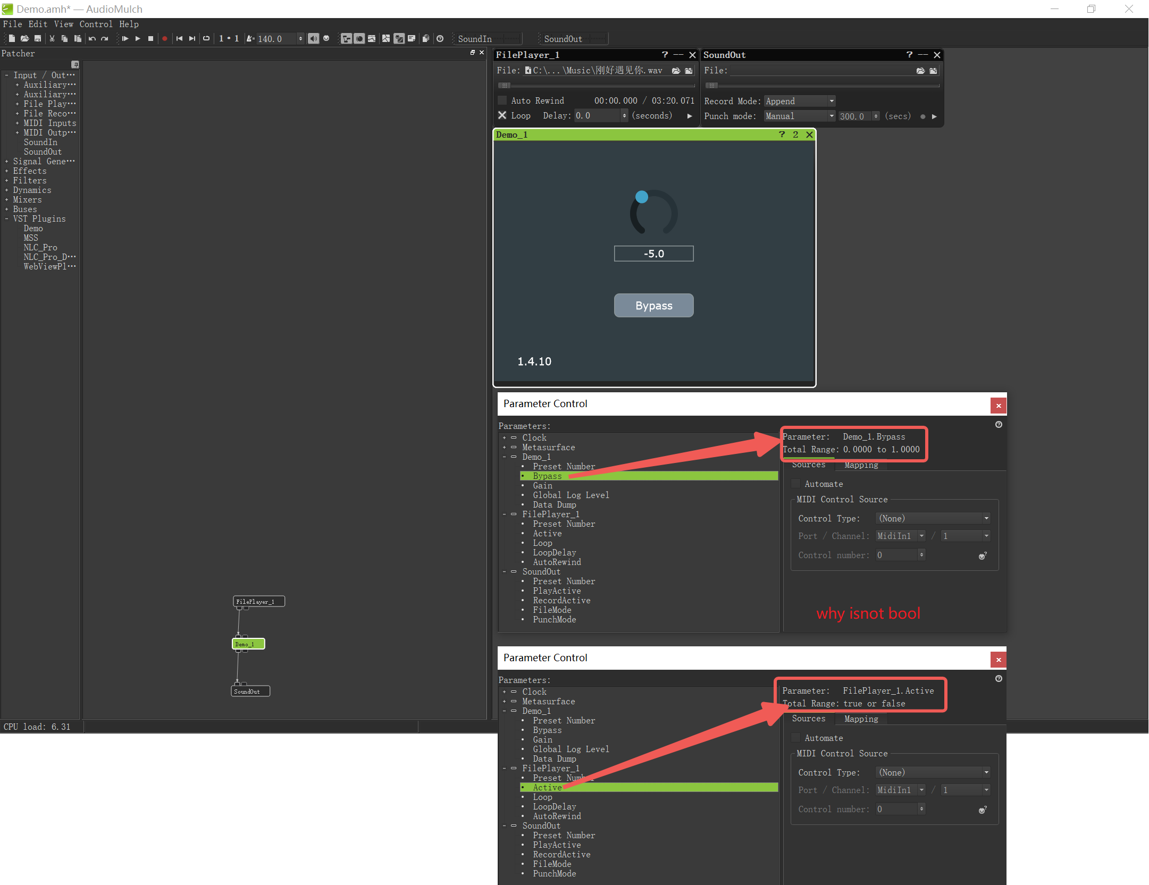Open the Control menu
This screenshot has width=1149, height=885.
click(x=96, y=24)
